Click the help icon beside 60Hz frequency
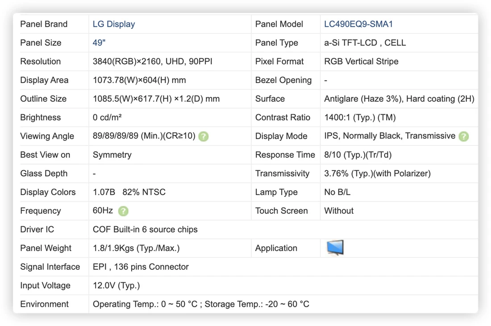The width and height of the screenshot is (491, 326). 123,211
